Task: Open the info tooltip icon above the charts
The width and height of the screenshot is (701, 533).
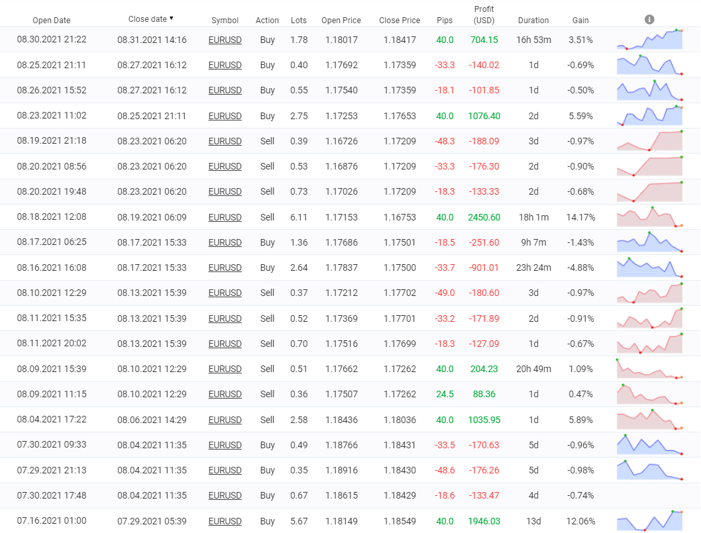Action: (x=649, y=19)
